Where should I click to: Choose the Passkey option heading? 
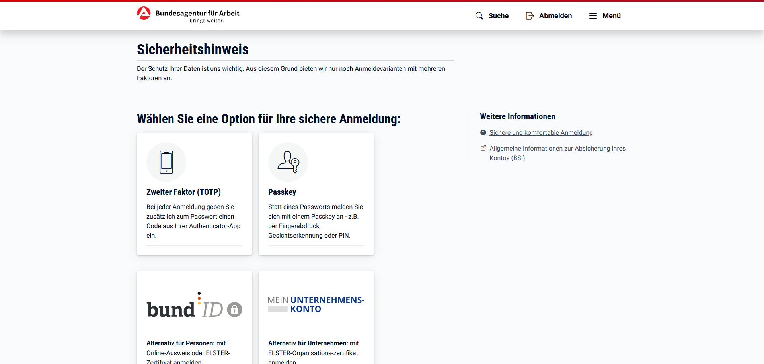point(282,192)
